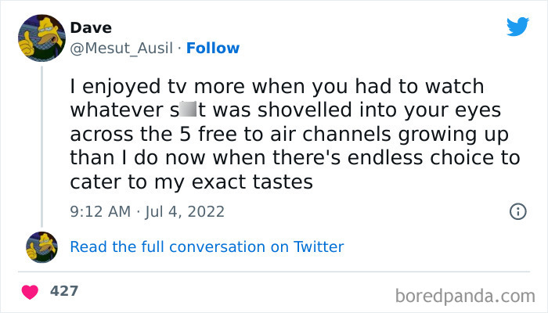Click the info icon beside the timestamp
Screen dimensions: 548x313
[517, 211]
